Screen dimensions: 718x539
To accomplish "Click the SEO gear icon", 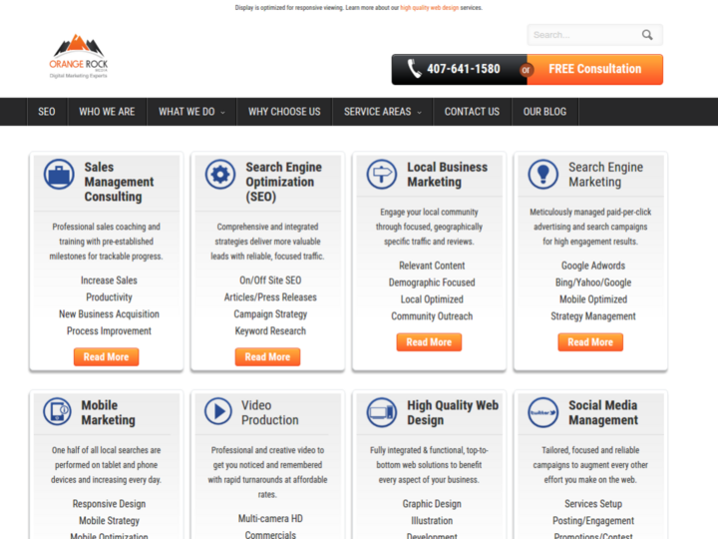I will (220, 175).
